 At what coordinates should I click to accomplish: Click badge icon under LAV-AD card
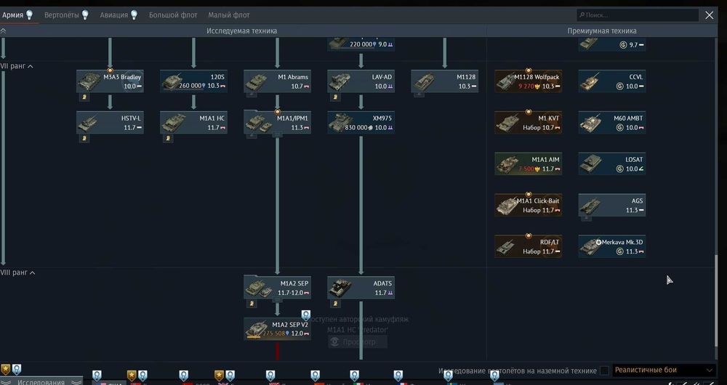click(x=336, y=97)
